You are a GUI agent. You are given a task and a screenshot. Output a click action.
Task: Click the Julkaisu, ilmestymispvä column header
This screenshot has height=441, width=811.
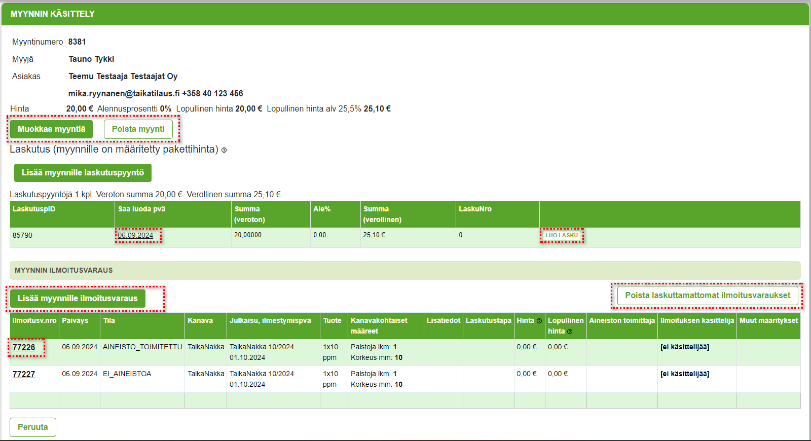273,325
